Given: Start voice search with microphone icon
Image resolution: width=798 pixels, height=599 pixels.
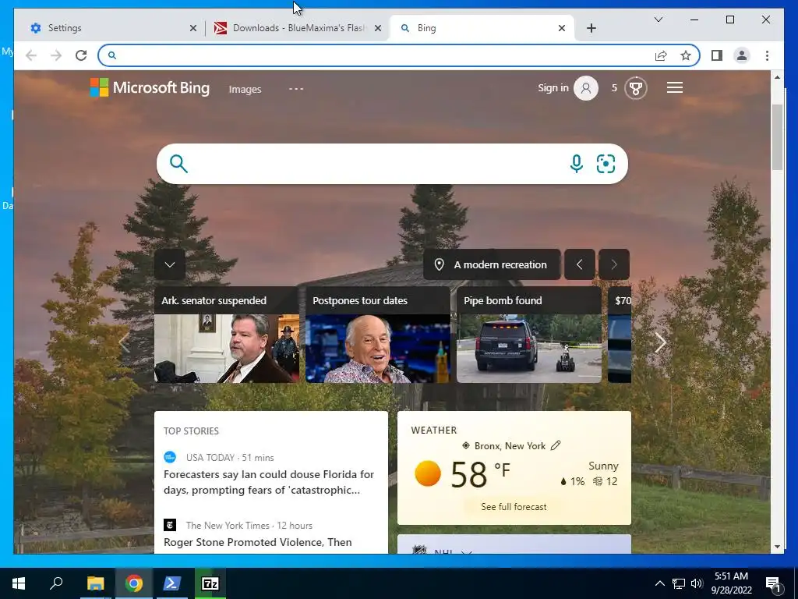Looking at the screenshot, I should [x=577, y=164].
